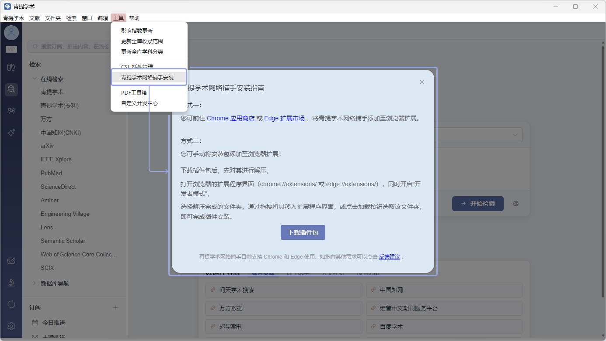This screenshot has height=341, width=606.
Task: Click link icon next to 百度学术
Action: coord(373,326)
